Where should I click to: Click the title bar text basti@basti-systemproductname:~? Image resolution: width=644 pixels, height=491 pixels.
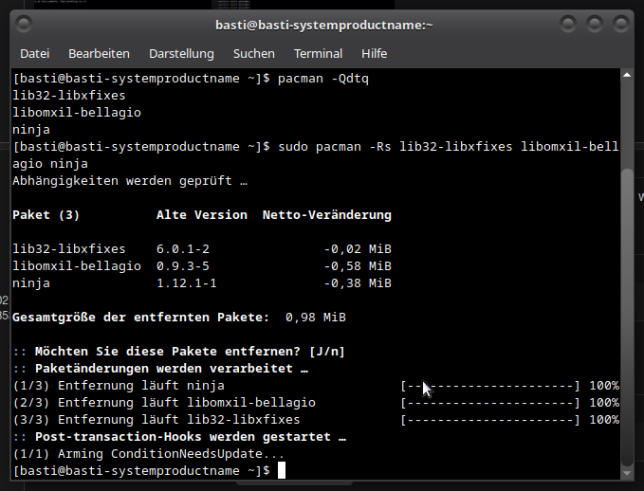coord(324,25)
